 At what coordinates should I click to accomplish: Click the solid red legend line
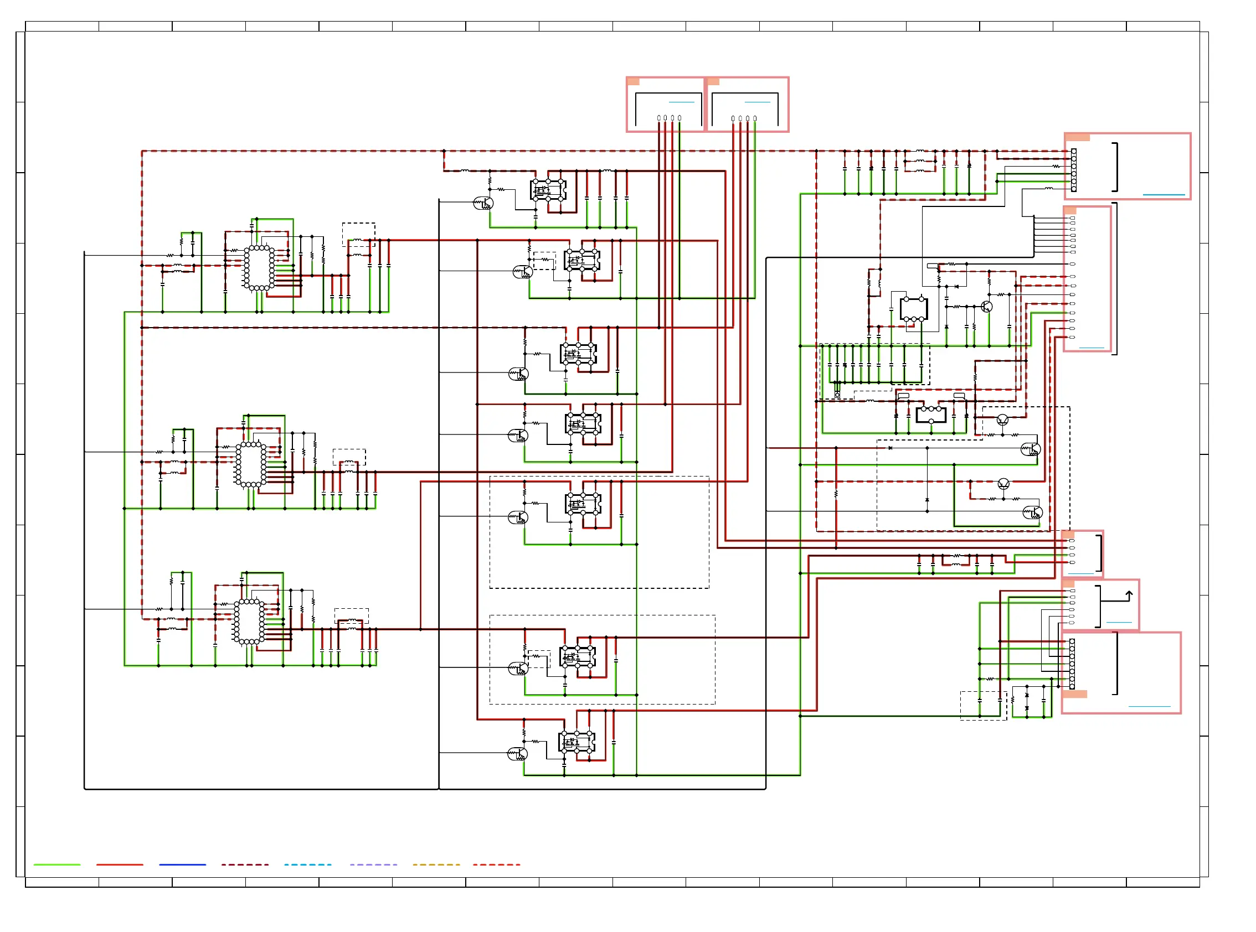click(x=120, y=864)
